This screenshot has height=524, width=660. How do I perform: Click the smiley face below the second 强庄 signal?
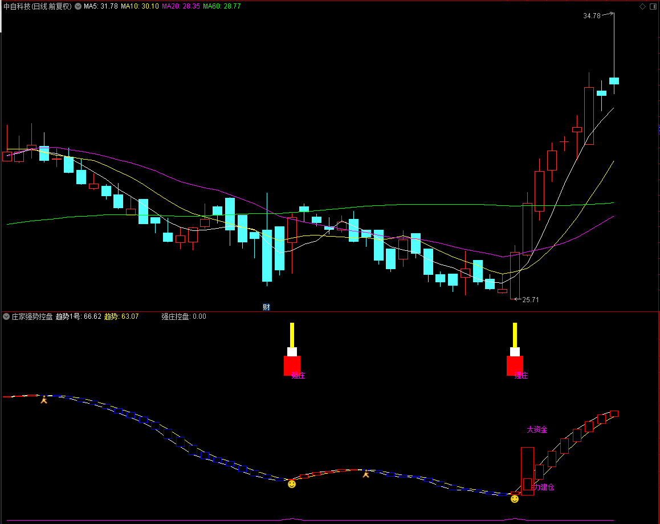pos(514,499)
